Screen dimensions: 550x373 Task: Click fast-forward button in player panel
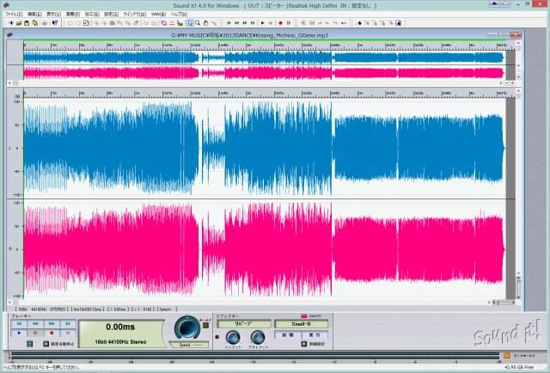pos(52,324)
